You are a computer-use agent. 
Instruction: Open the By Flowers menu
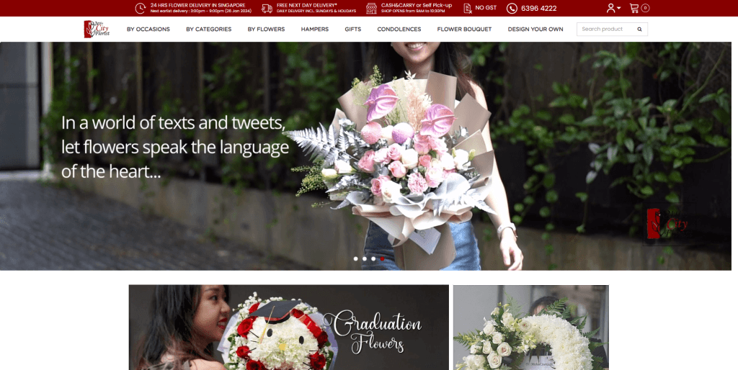pyautogui.click(x=266, y=29)
